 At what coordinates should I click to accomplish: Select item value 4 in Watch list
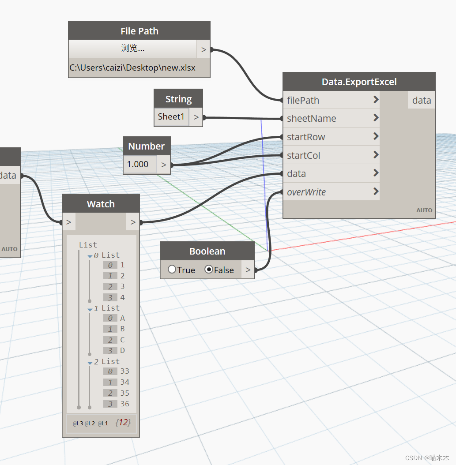[x=123, y=297]
